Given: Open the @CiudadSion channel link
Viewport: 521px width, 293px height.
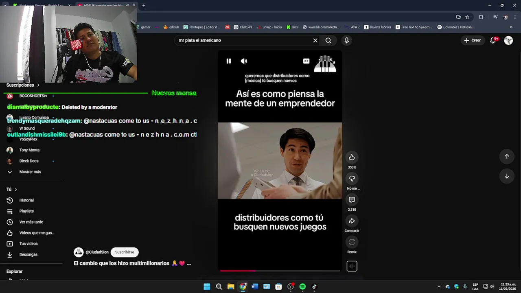Looking at the screenshot, I should click(97, 252).
